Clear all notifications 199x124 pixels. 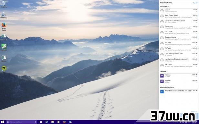point(195,3)
